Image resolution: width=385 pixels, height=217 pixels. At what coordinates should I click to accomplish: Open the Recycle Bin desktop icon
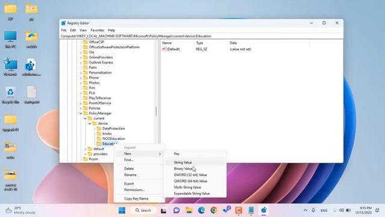coord(10,95)
